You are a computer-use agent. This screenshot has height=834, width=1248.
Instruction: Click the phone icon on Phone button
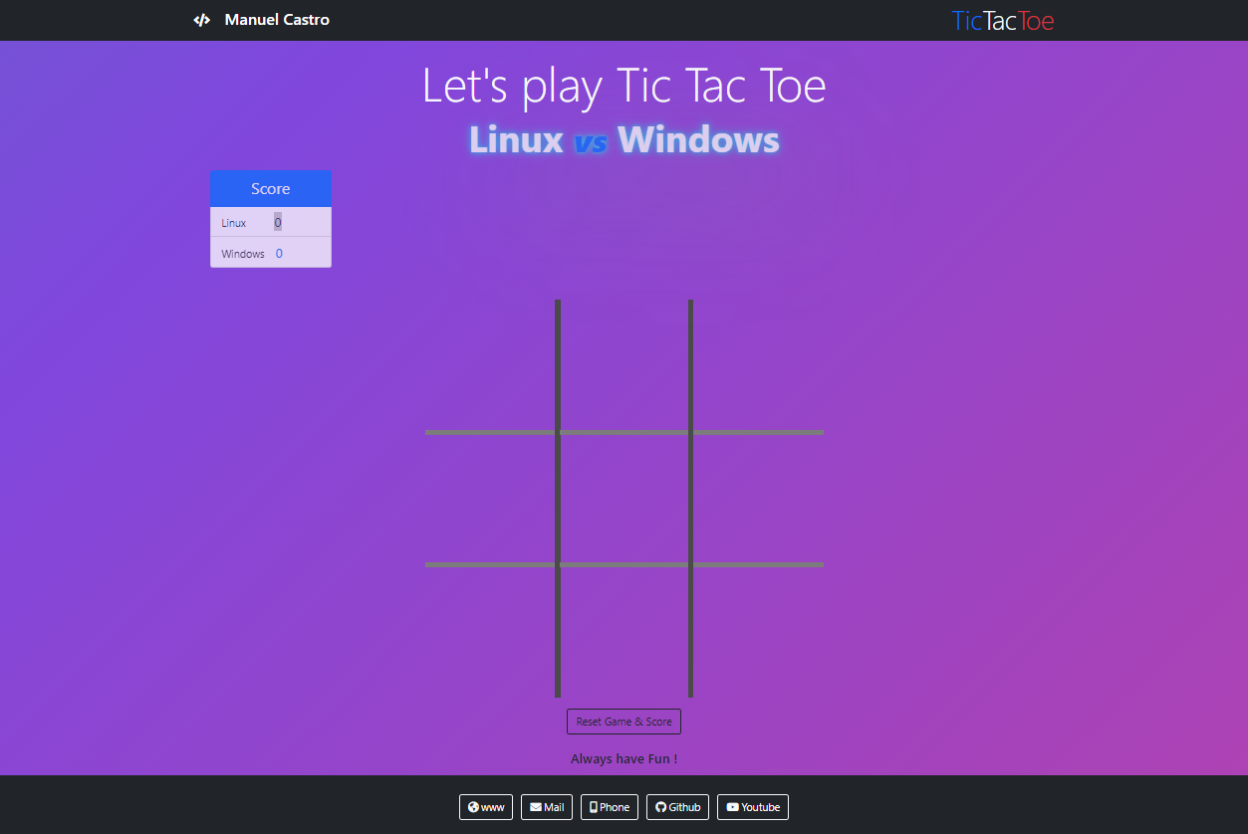tap(594, 807)
